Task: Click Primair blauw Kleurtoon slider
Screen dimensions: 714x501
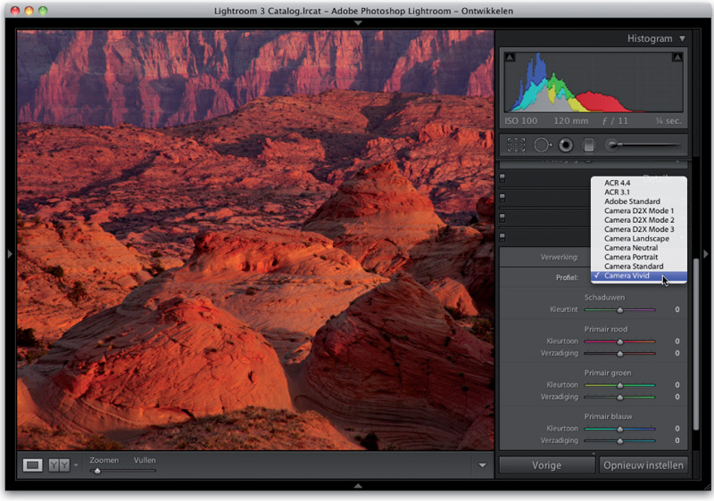Action: pos(619,429)
